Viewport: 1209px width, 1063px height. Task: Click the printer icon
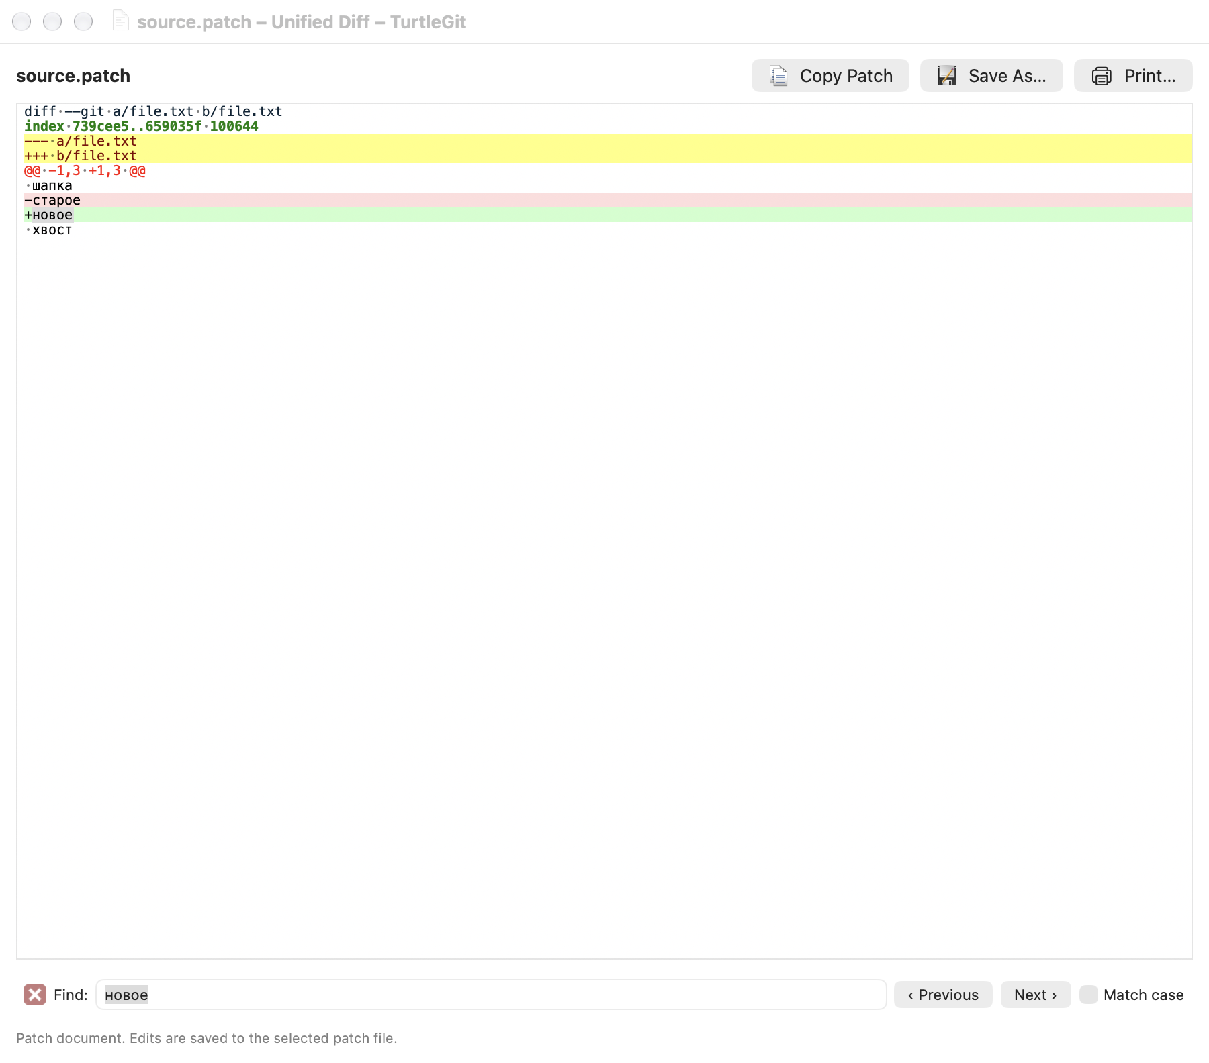coord(1102,76)
